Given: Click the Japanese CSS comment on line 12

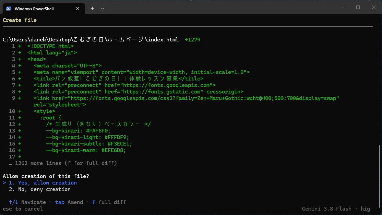Looking at the screenshot, I should (98, 124).
